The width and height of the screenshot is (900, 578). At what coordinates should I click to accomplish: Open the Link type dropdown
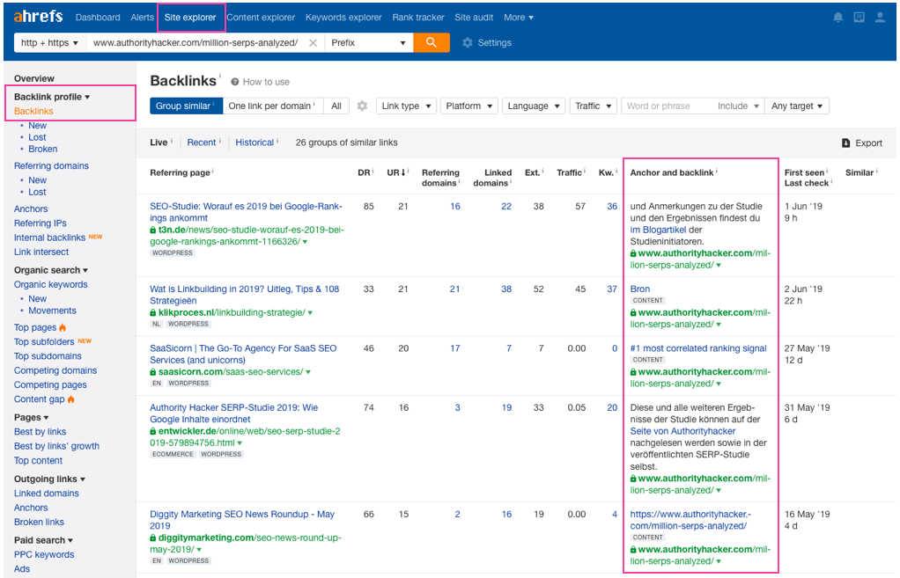[x=406, y=106]
